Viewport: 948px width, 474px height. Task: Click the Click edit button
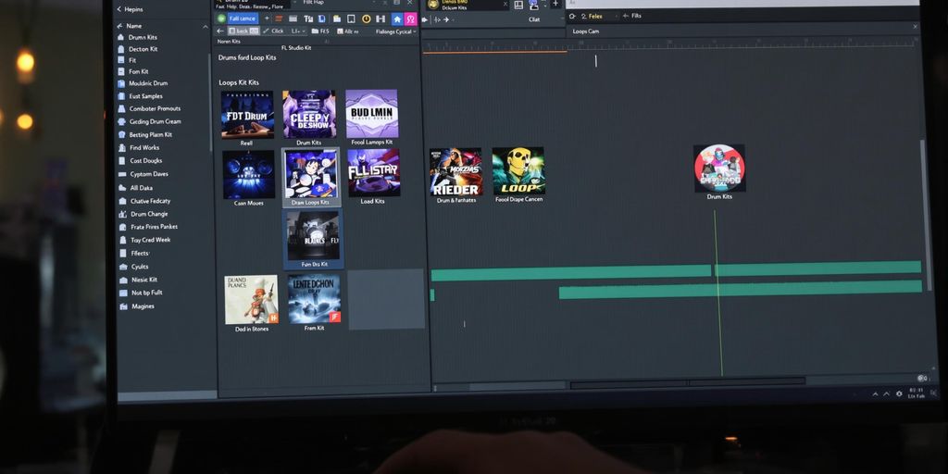[x=273, y=31]
